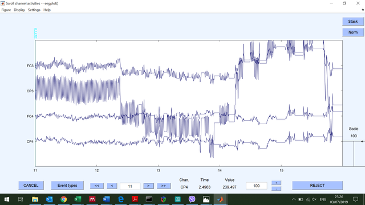This screenshot has width=365, height=205.
Task: Jump back with the << button
Action: [x=97, y=186]
